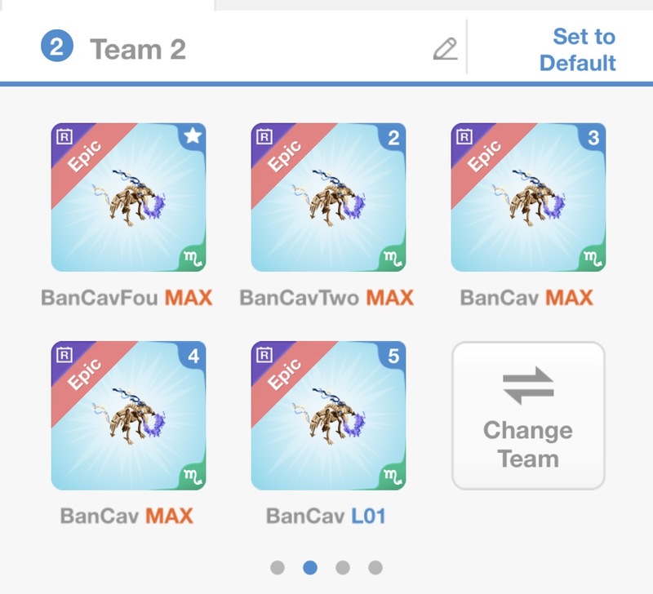Click the Scorpio sign on BanCavTwo card
This screenshot has width=653, height=594.
click(393, 258)
